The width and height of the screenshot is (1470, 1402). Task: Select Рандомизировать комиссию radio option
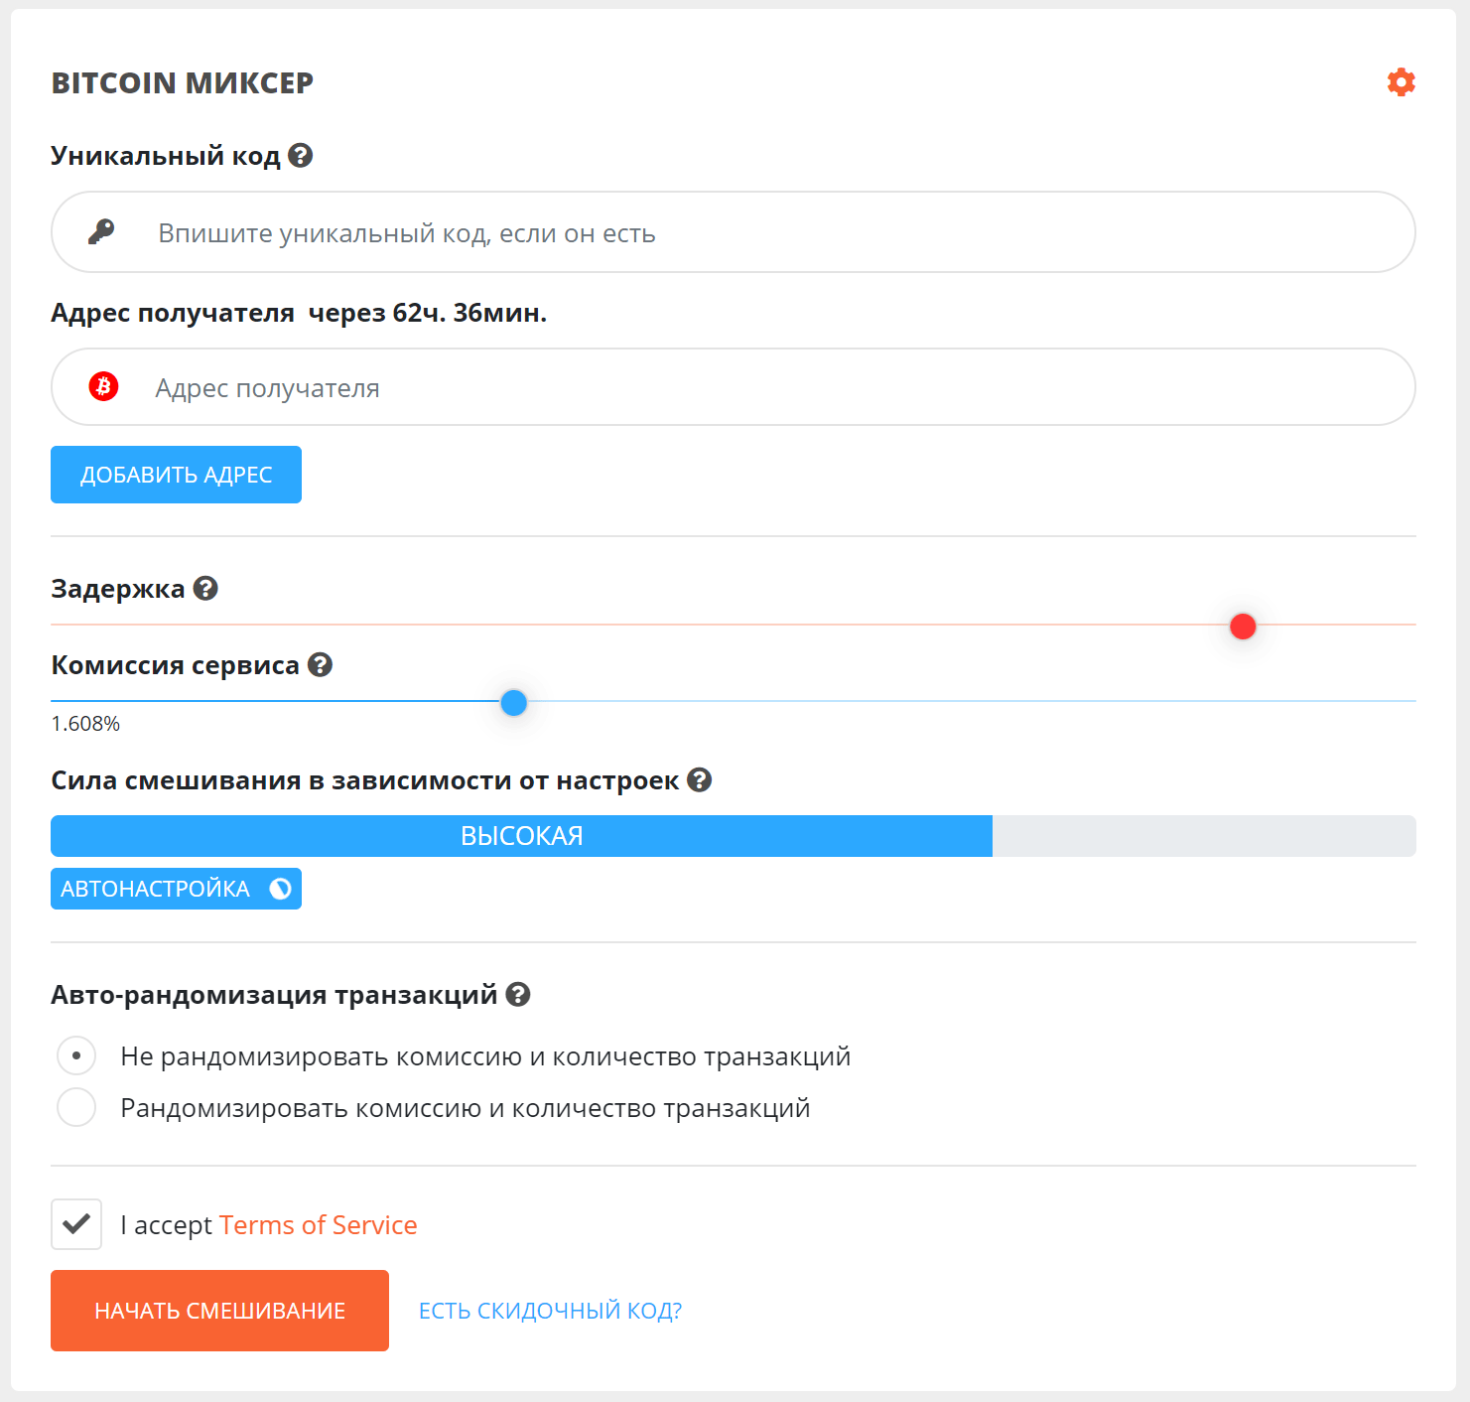76,1107
